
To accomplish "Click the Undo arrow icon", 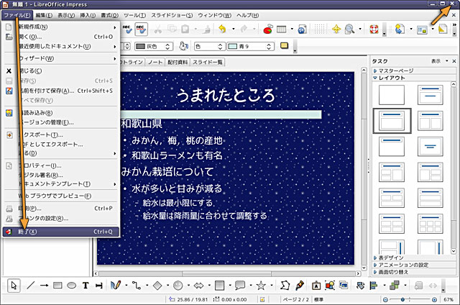I will [x=223, y=29].
